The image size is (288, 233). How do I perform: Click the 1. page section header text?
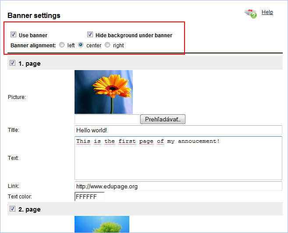coord(29,64)
